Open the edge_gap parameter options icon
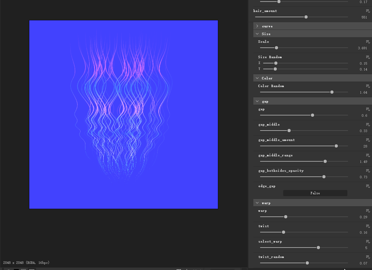The height and width of the screenshot is (270, 372). 368,186
